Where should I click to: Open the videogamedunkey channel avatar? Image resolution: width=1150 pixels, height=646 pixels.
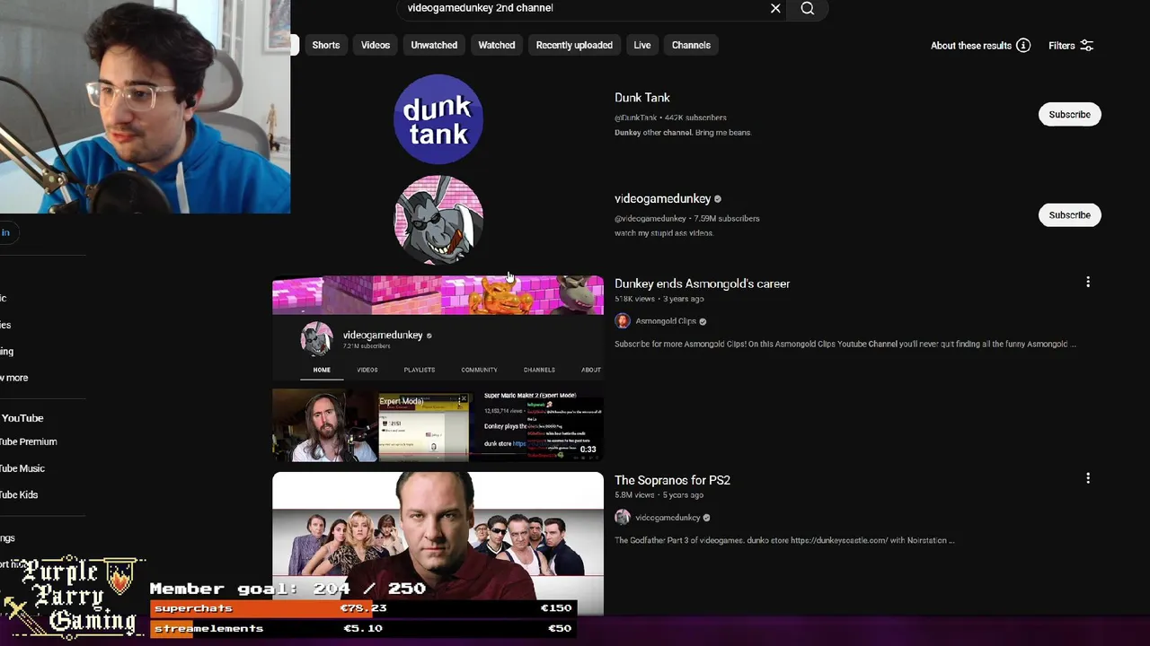[438, 220]
